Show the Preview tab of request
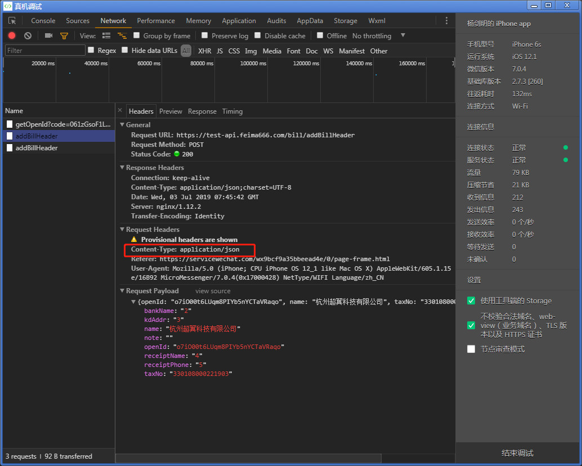 pos(171,111)
